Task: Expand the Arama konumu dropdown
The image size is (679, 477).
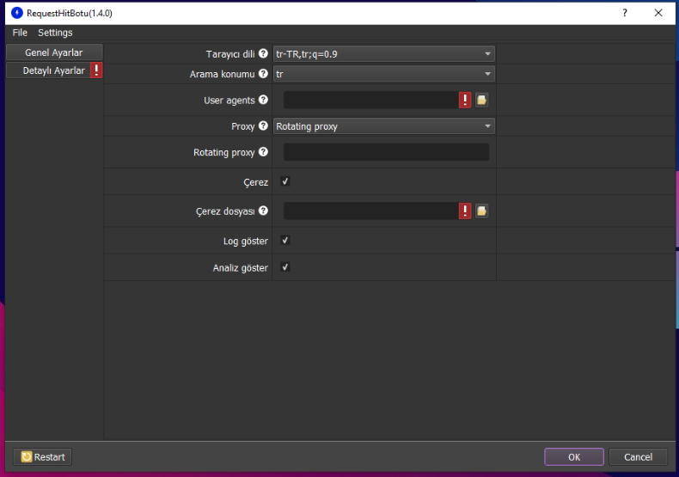Action: (383, 75)
